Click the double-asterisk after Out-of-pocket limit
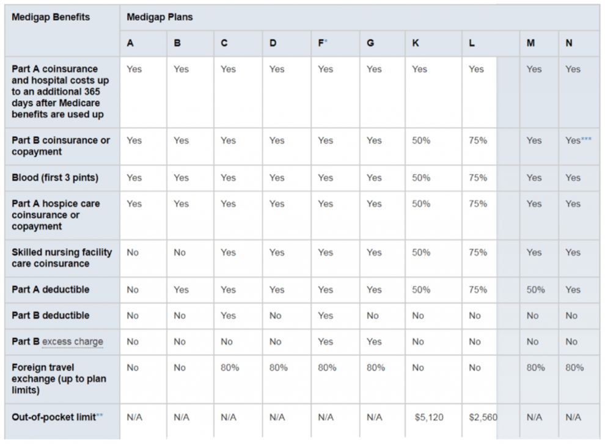The image size is (605, 444). [100, 417]
